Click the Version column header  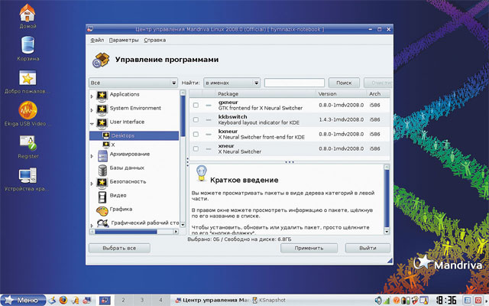(x=341, y=93)
